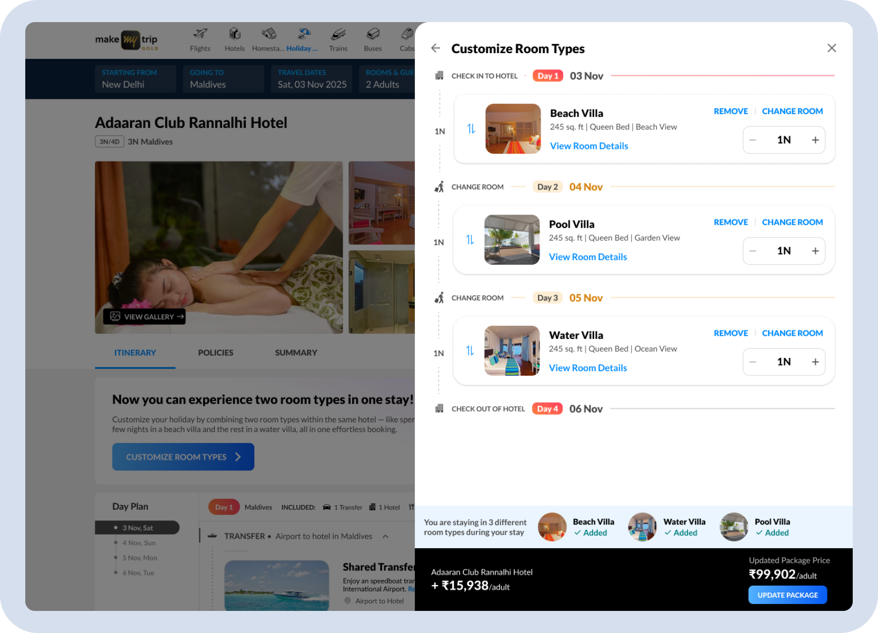Click the Pool Villa round summary photo

pos(734,527)
